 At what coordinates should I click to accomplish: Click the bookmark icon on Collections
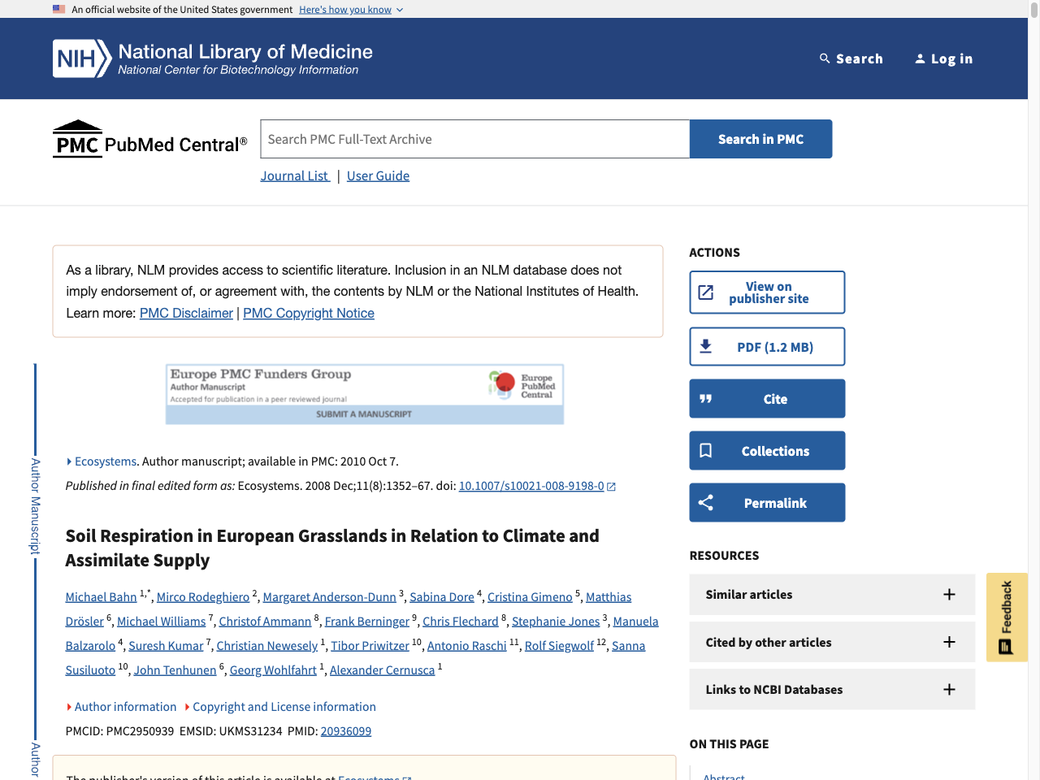click(706, 451)
